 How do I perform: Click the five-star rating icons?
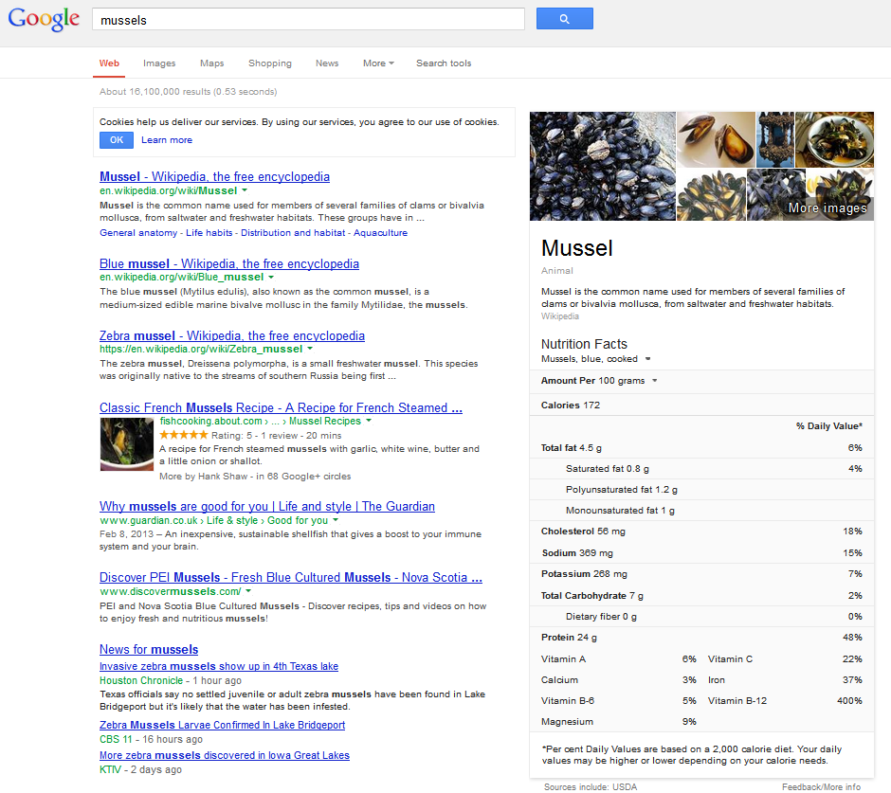click(184, 435)
